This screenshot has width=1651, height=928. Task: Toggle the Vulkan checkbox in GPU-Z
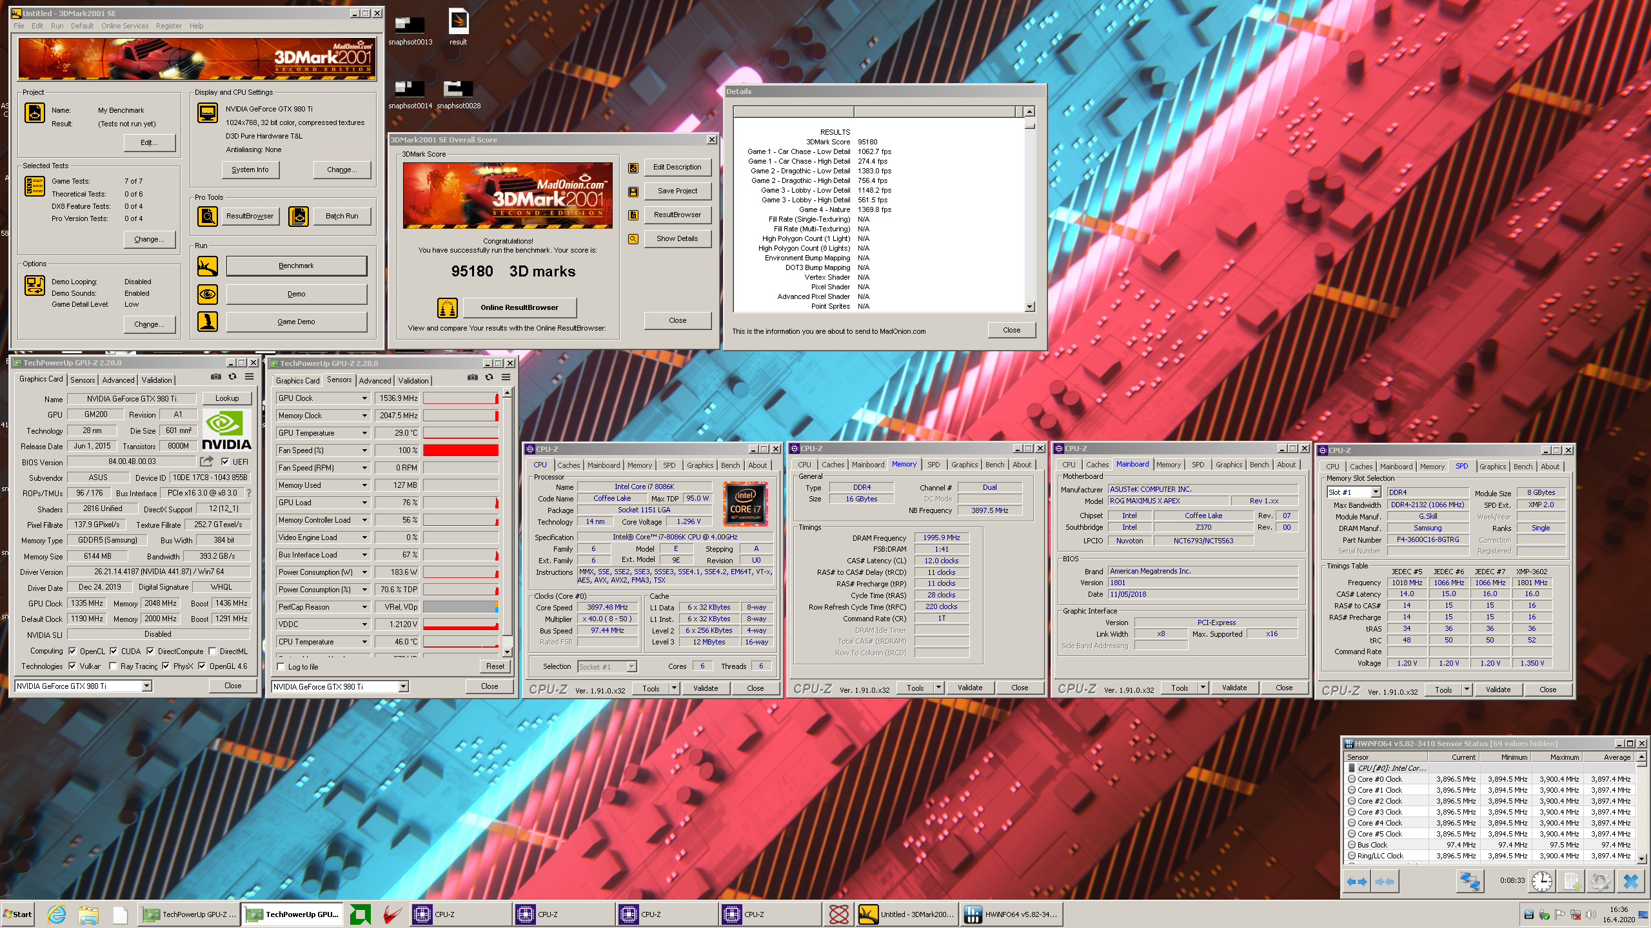pos(72,666)
